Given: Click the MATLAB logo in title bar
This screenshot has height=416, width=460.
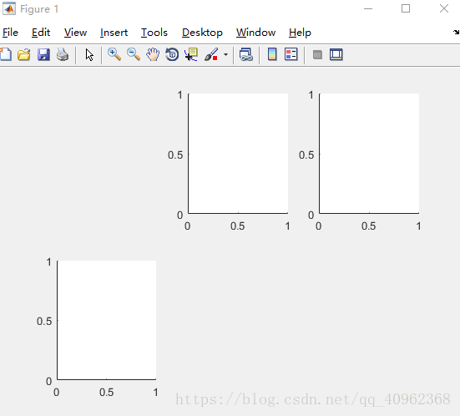Looking at the screenshot, I should 9,8.
